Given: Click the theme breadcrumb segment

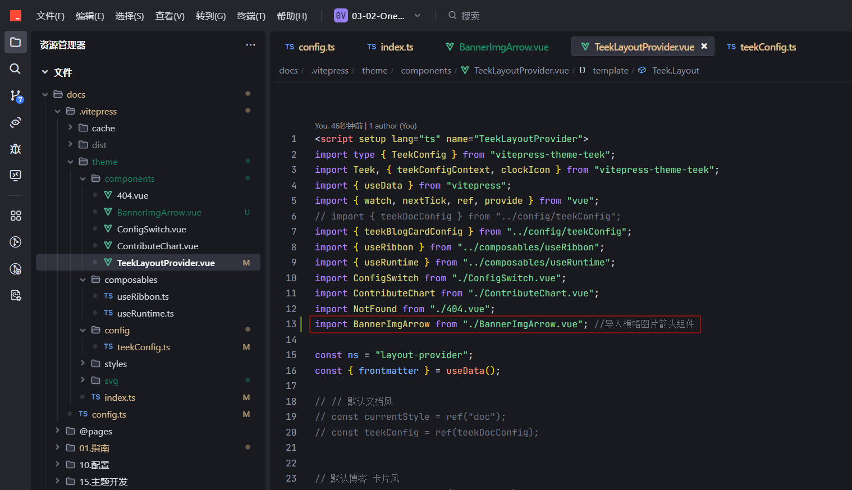Looking at the screenshot, I should 374,70.
